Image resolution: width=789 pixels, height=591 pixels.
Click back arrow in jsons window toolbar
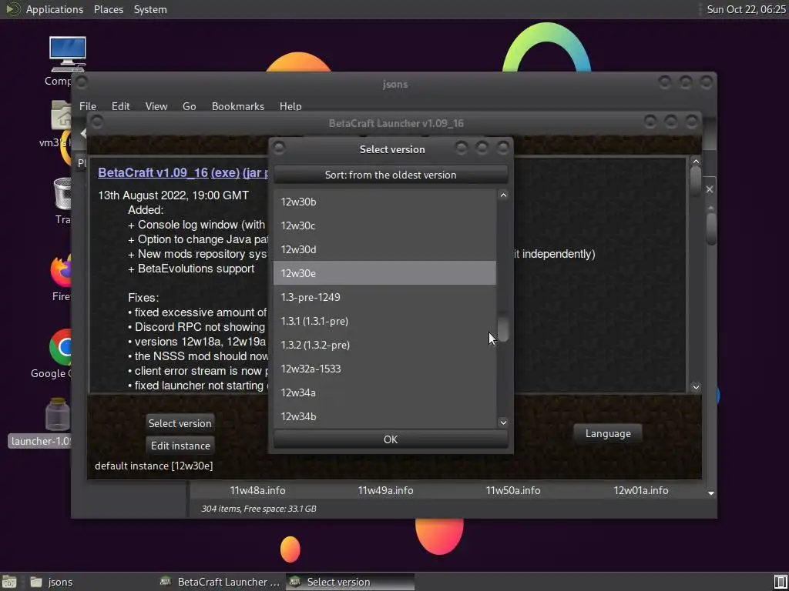(83, 133)
